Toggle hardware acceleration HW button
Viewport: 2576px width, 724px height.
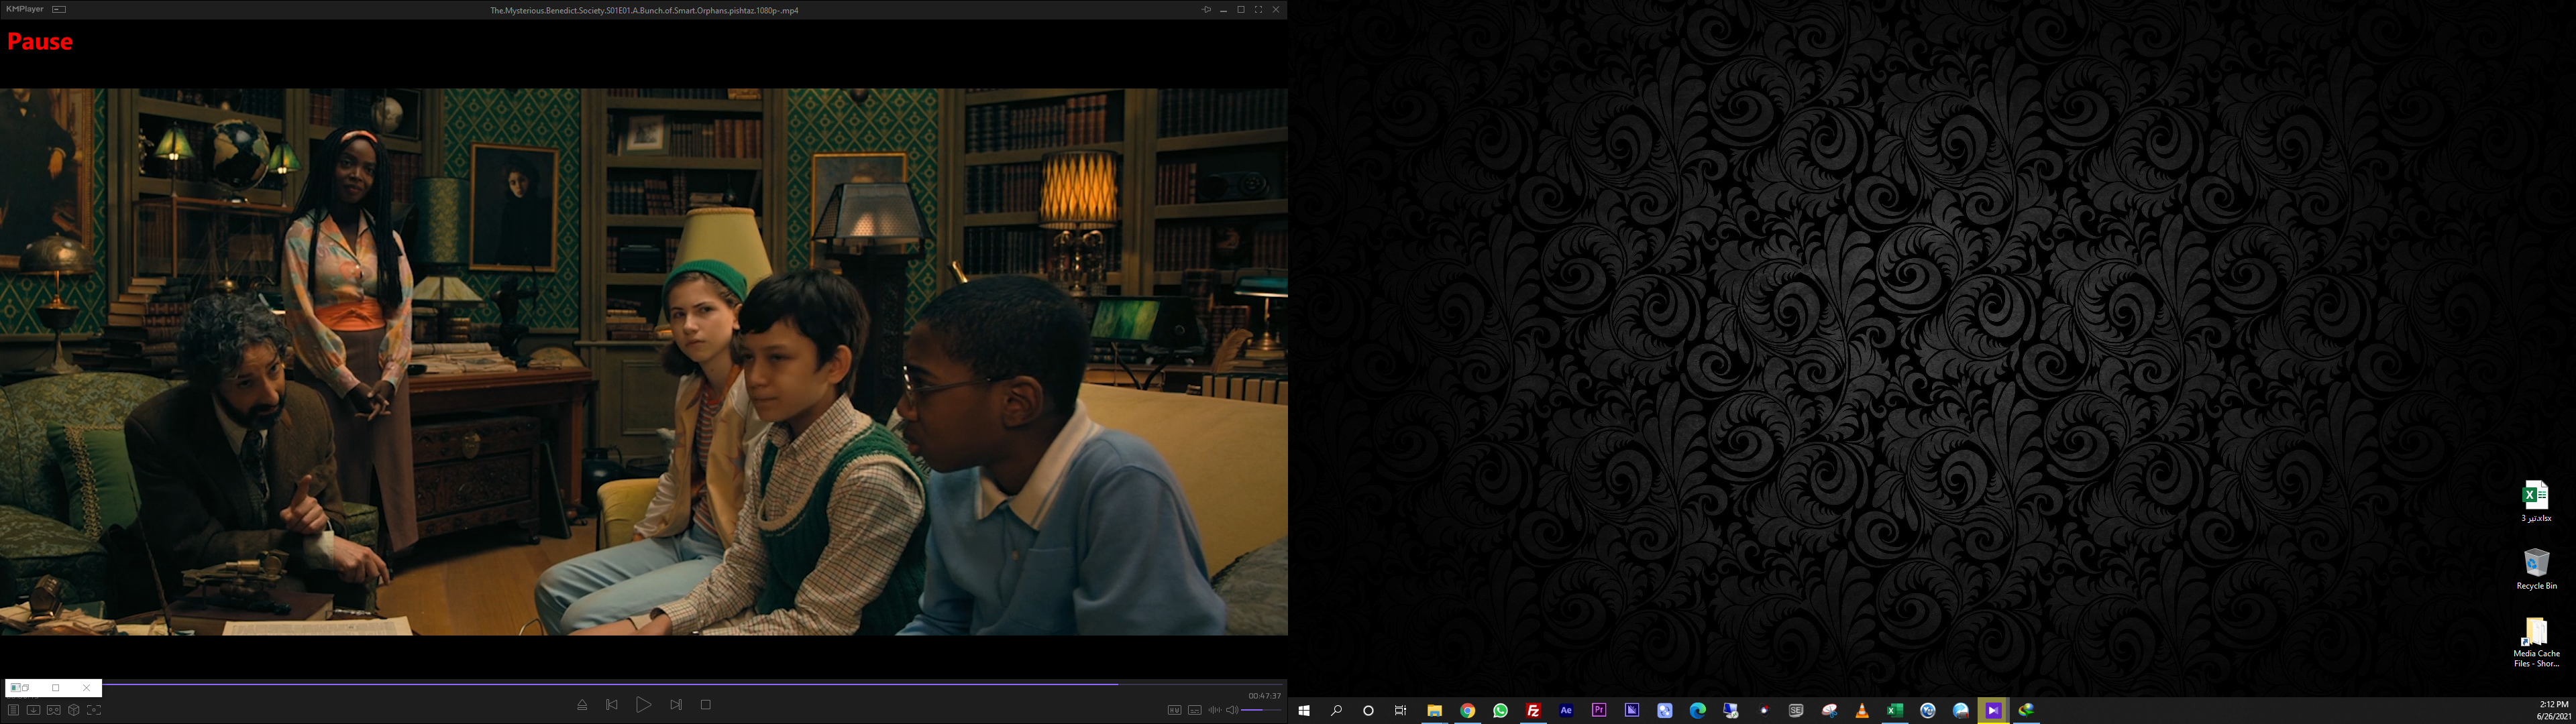tap(1174, 710)
